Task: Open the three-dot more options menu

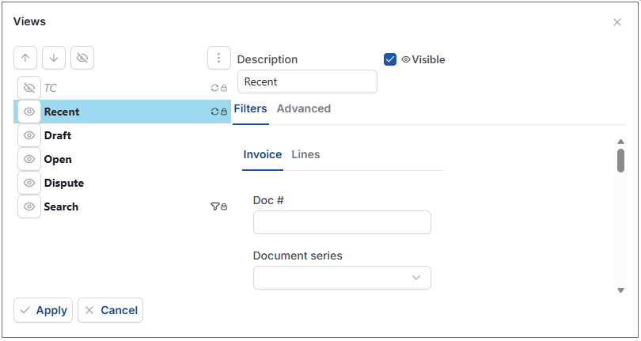Action: pos(218,58)
